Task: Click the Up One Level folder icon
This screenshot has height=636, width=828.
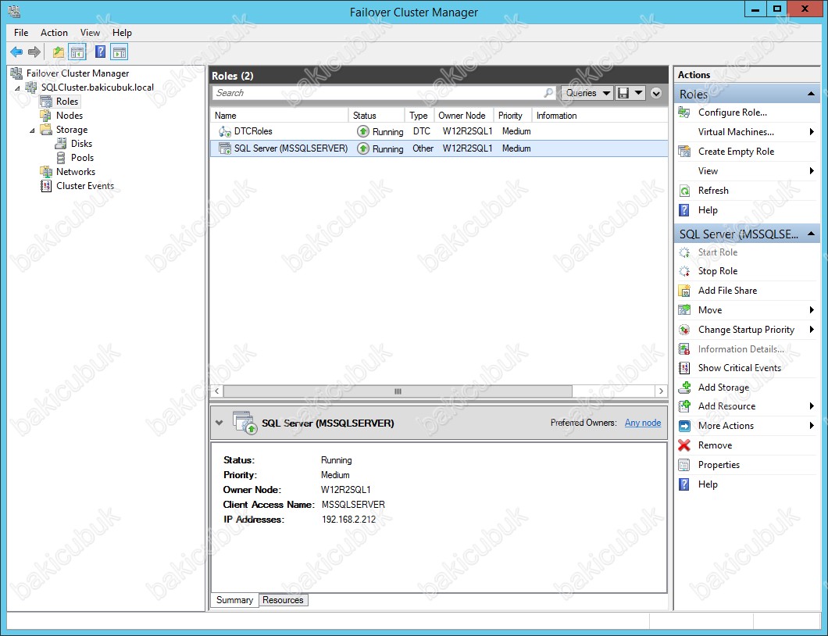Action: tap(58, 52)
